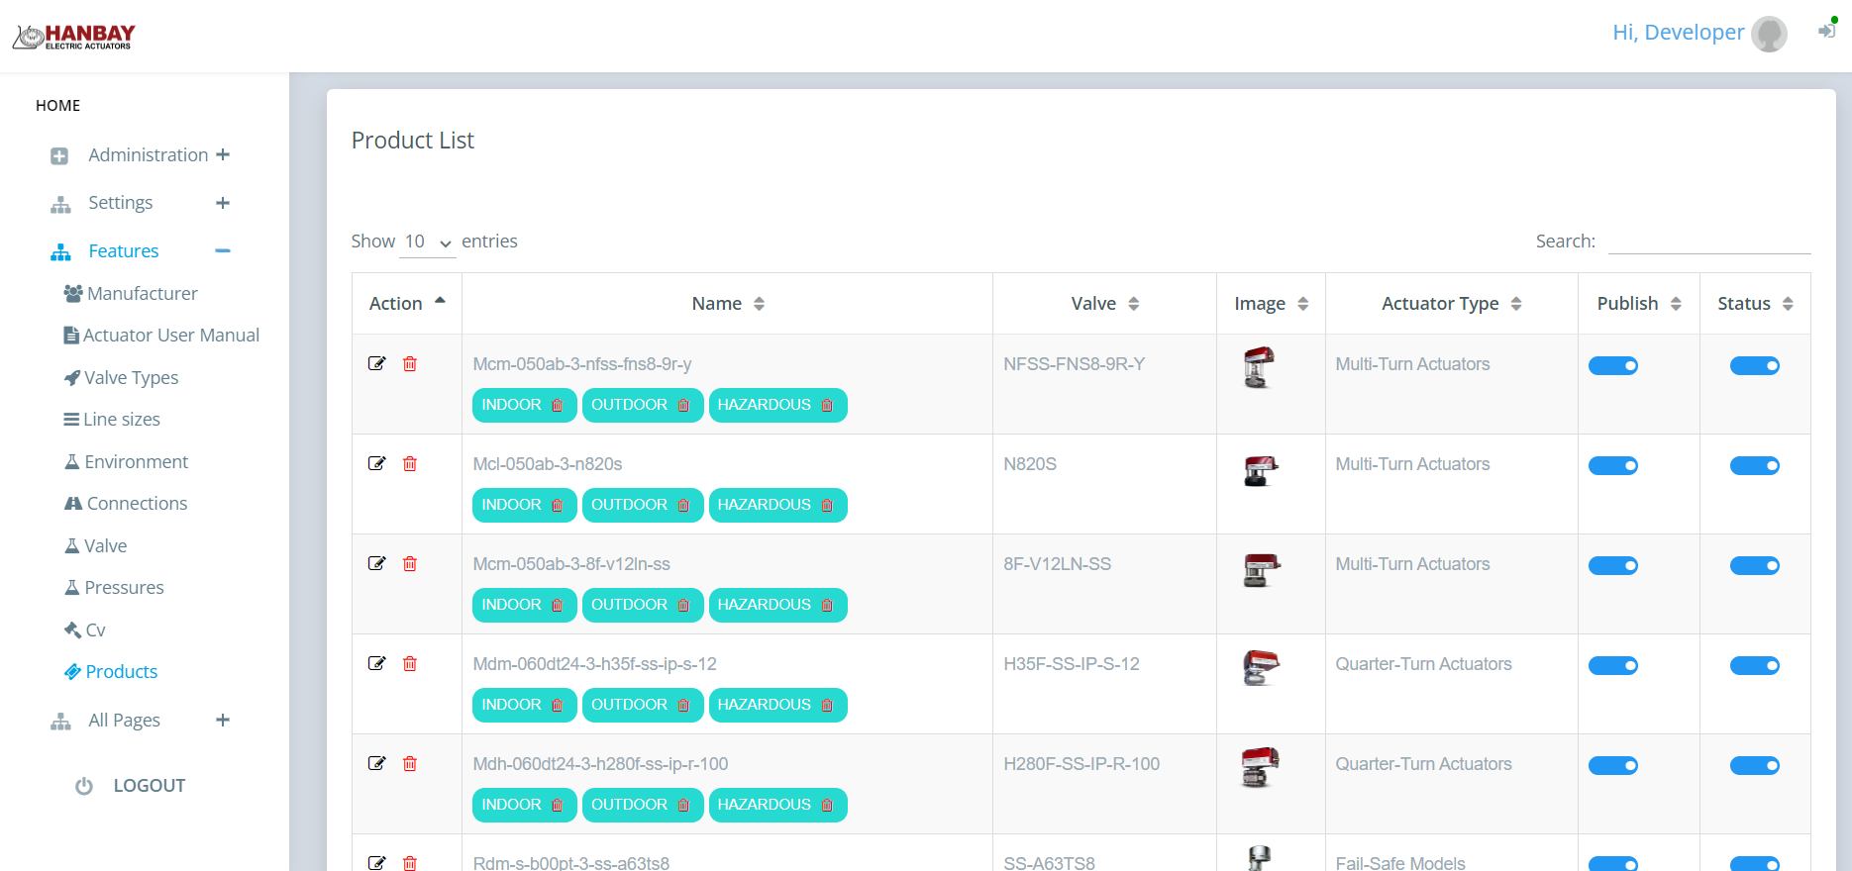Open Connections page
The width and height of the screenshot is (1852, 871).
(126, 504)
